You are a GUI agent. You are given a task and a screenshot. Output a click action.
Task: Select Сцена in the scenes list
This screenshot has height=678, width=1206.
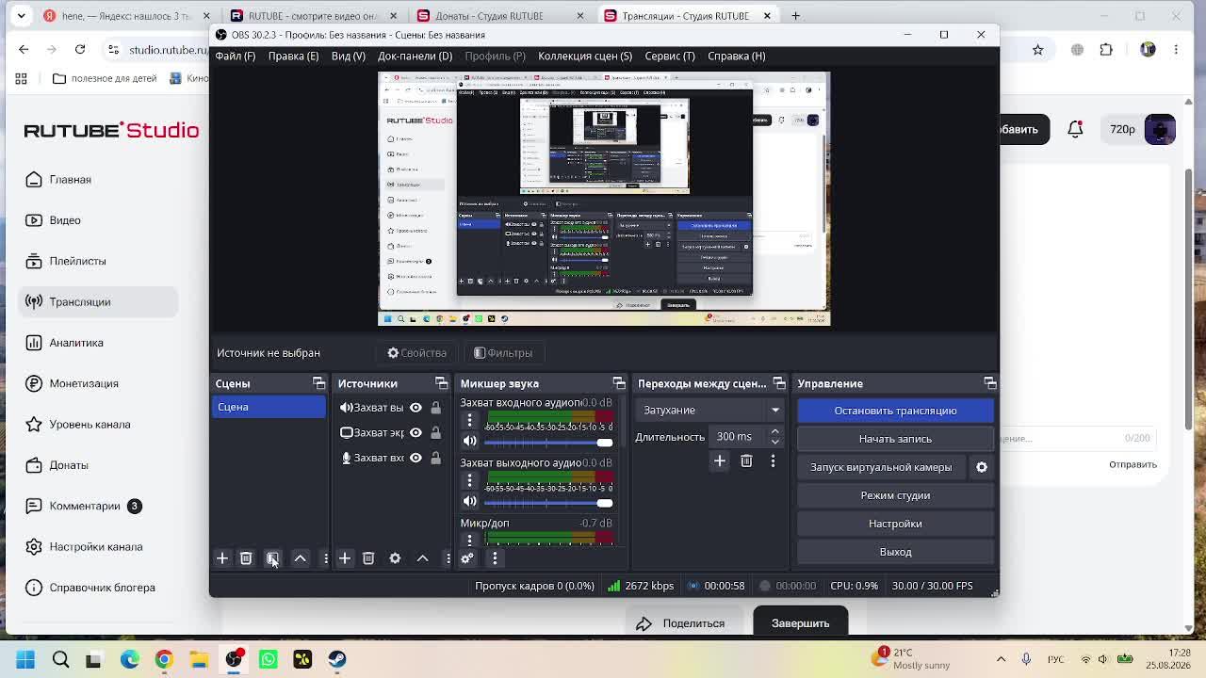click(x=269, y=407)
